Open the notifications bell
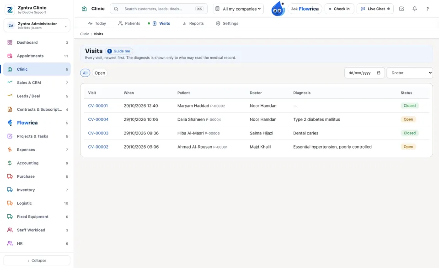Screen dimensions: 439x268 (x=414, y=9)
